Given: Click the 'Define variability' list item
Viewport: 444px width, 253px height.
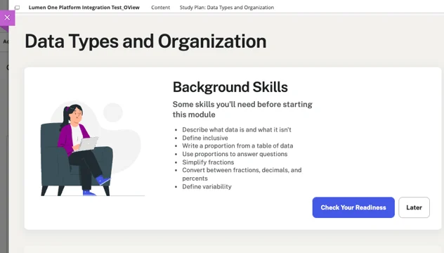Looking at the screenshot, I should point(207,187).
